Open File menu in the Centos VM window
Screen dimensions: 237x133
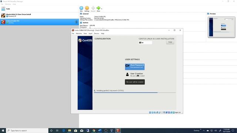(73, 34)
